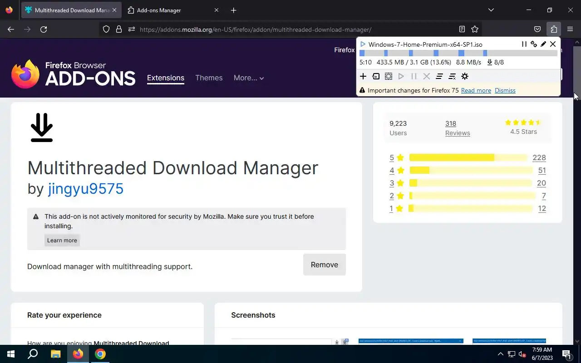The height and width of the screenshot is (363, 581).
Task: Click the 8/8 threads indicator
Action: click(x=495, y=62)
